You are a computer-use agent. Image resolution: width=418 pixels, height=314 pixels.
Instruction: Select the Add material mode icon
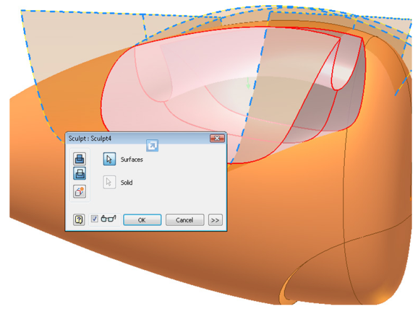pos(80,159)
